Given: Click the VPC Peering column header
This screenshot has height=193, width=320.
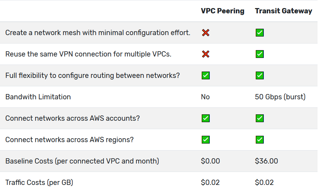Looking at the screenshot, I should tap(222, 11).
